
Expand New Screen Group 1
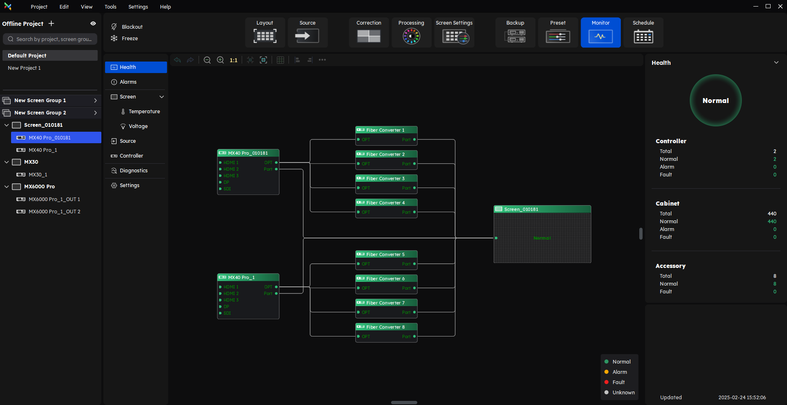[x=95, y=101]
